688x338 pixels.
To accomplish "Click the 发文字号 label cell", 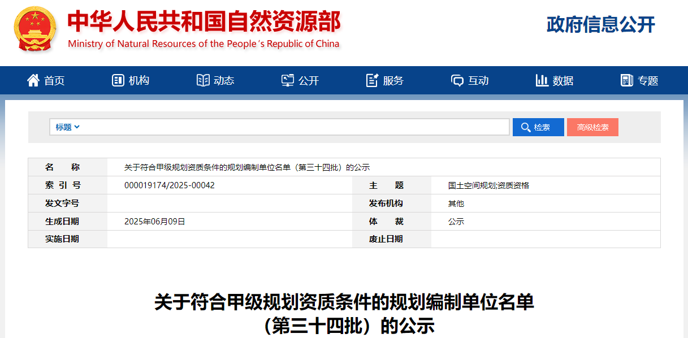I will coord(68,203).
